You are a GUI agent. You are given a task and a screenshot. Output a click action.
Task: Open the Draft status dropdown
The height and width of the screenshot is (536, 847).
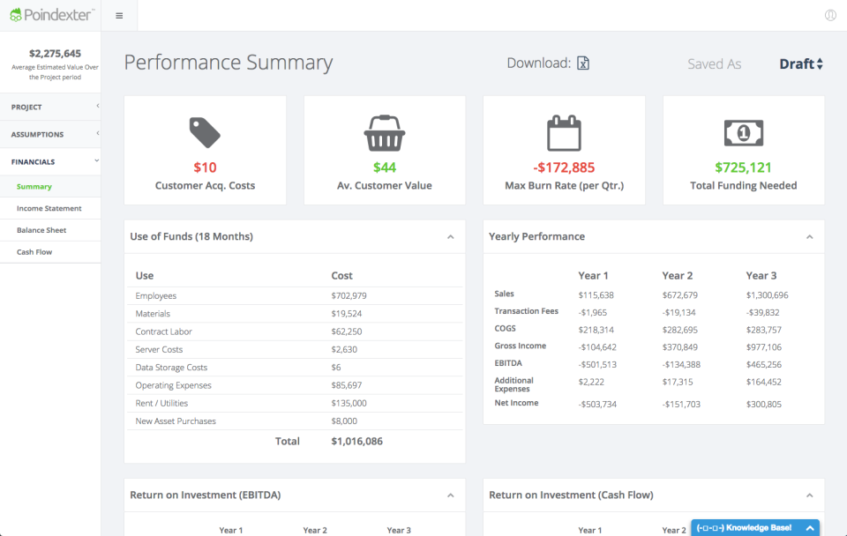[800, 63]
